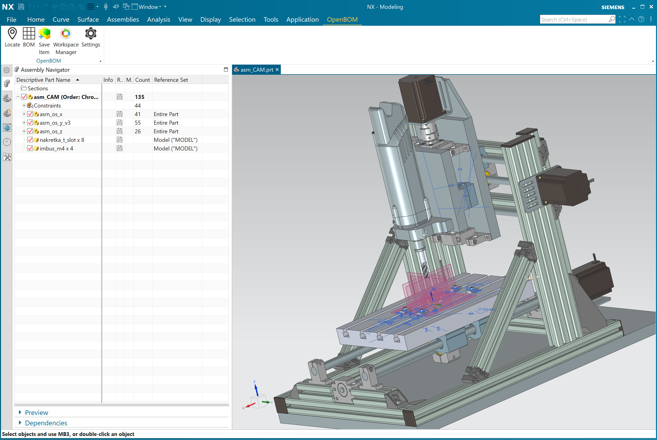This screenshot has height=440, width=657.
Task: Uncheck the asm_os_x component checkbox
Action: [30, 114]
